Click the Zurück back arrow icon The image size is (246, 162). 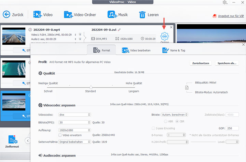click(7, 15)
